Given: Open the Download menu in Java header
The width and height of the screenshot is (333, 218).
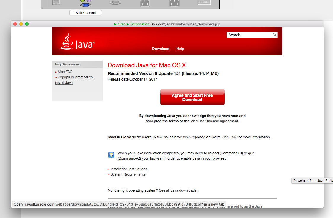Looking at the screenshot, I should point(161,49).
